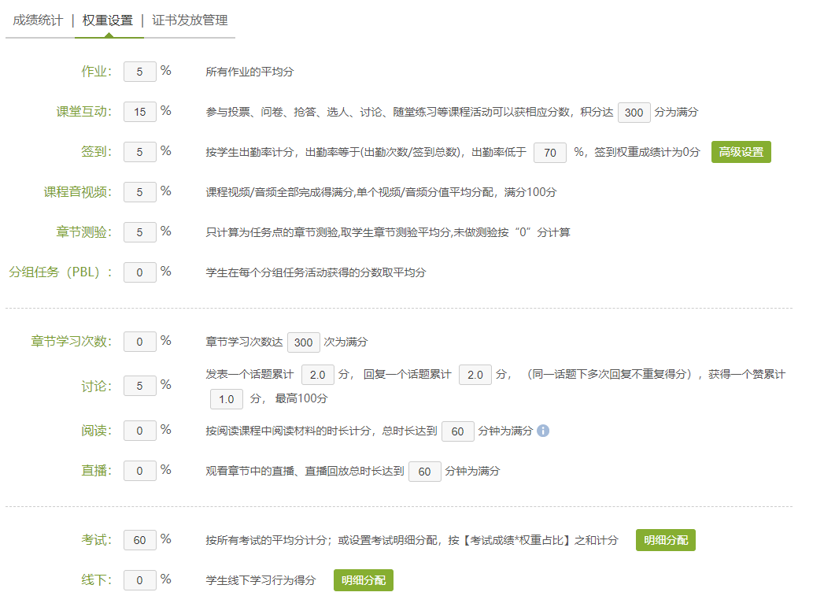824x607 pixels.
Task: Edit 回复一个话题累计 2.0 score field
Action: 475,375
